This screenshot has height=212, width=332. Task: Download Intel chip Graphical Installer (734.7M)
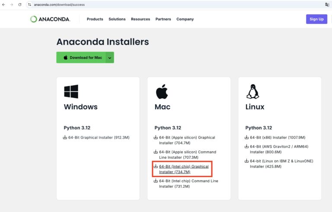[184, 169]
